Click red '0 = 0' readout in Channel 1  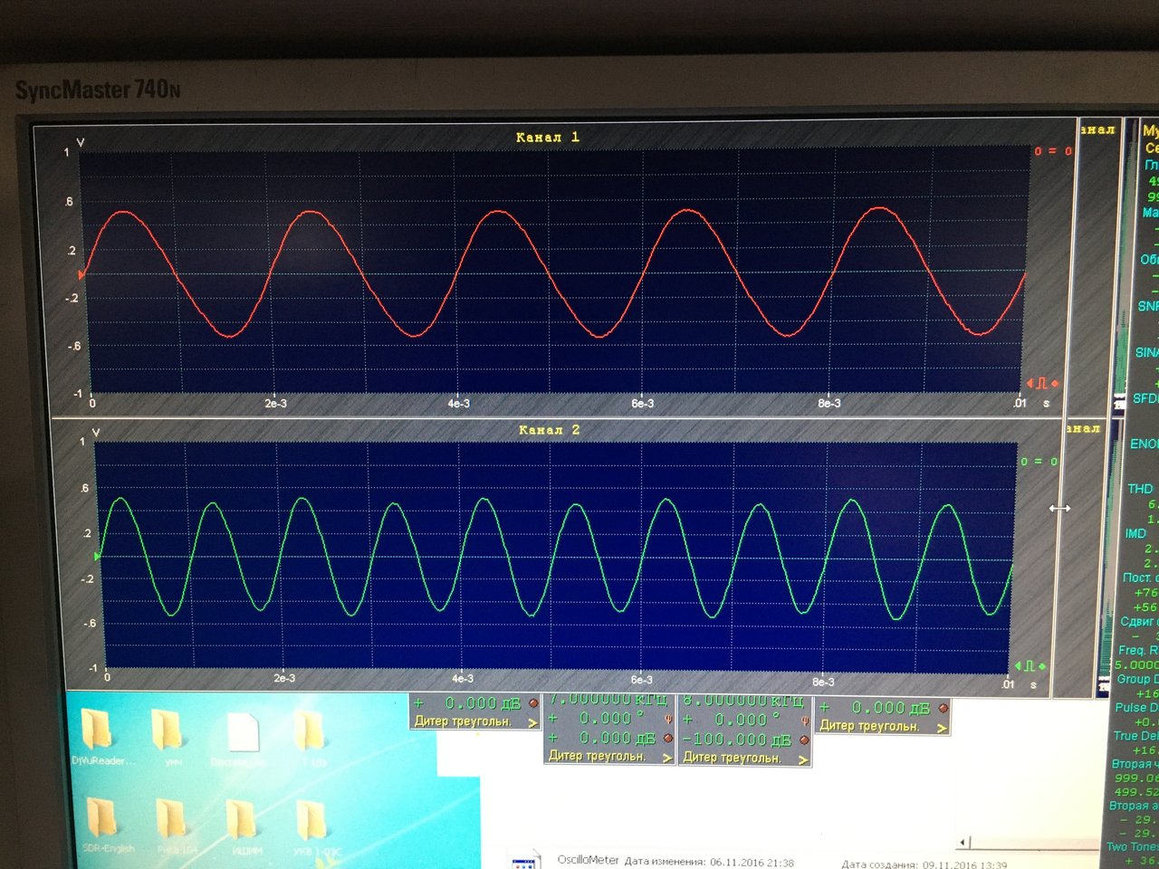tap(1052, 151)
